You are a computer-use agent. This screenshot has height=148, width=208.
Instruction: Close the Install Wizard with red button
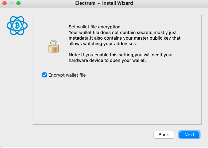tap(5, 3)
